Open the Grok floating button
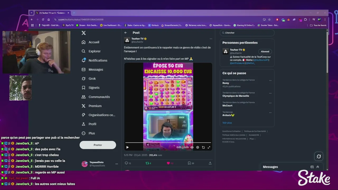 (x=319, y=156)
